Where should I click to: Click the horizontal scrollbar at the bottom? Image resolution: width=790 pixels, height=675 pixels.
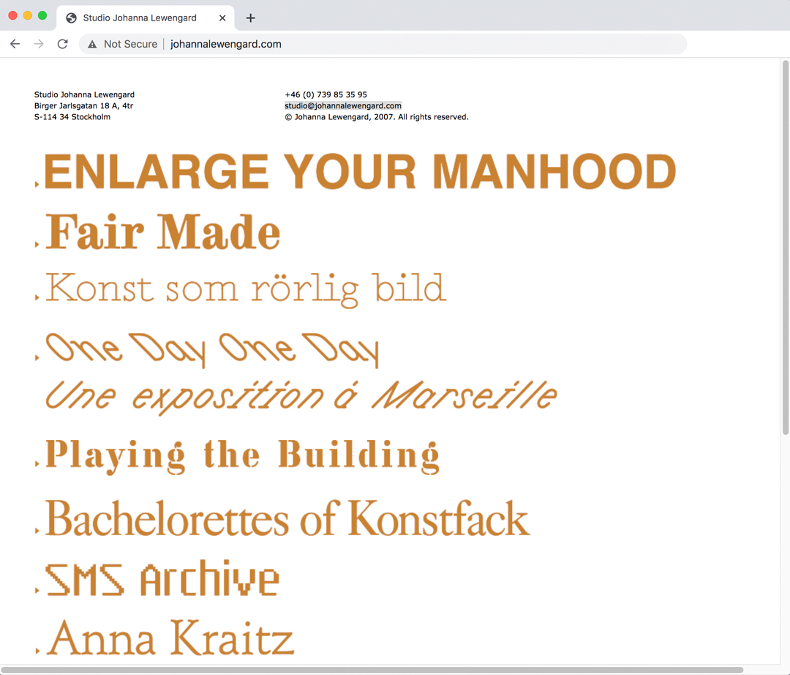pos(372,670)
